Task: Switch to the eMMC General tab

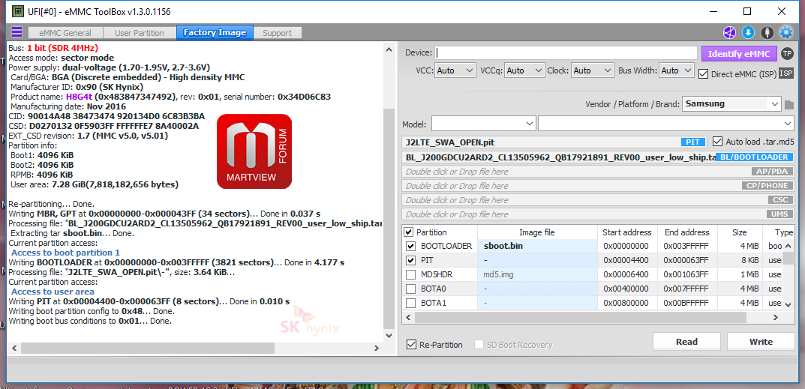Action: click(x=64, y=33)
